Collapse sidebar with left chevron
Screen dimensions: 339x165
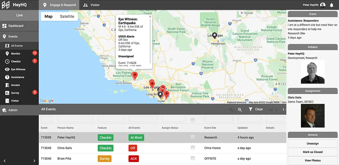pyautogui.click(x=5, y=161)
